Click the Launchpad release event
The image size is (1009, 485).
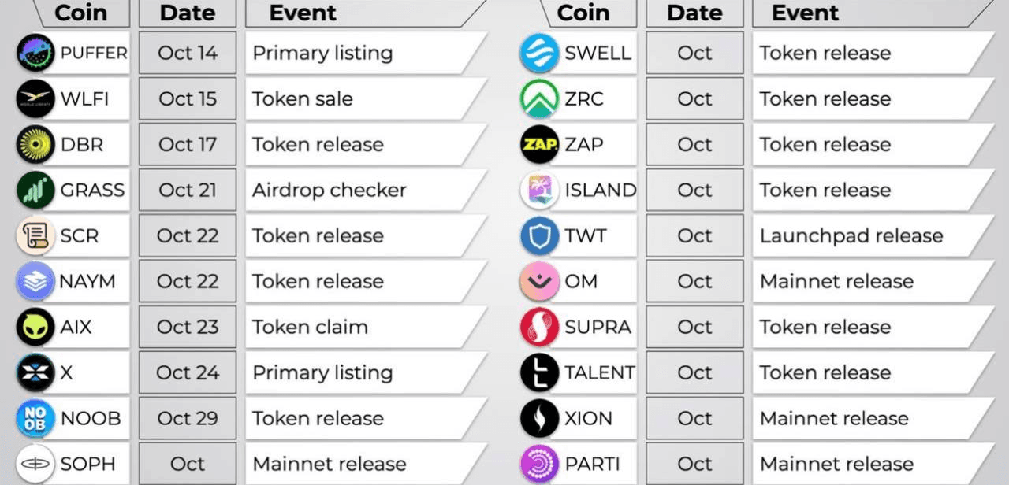coord(851,235)
